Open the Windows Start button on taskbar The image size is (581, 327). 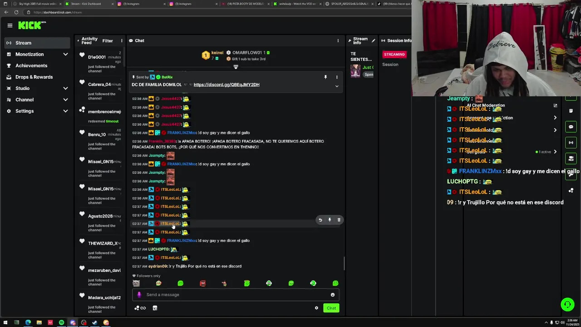tap(5, 323)
